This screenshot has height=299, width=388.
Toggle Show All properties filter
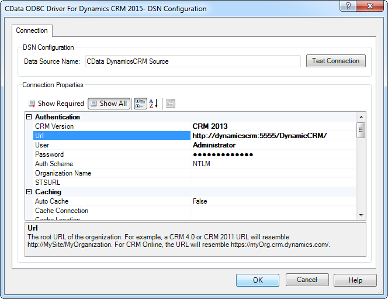pyautogui.click(x=109, y=104)
